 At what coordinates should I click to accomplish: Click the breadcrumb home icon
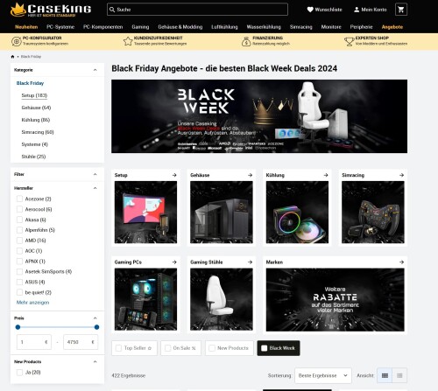pyautogui.click(x=12, y=57)
